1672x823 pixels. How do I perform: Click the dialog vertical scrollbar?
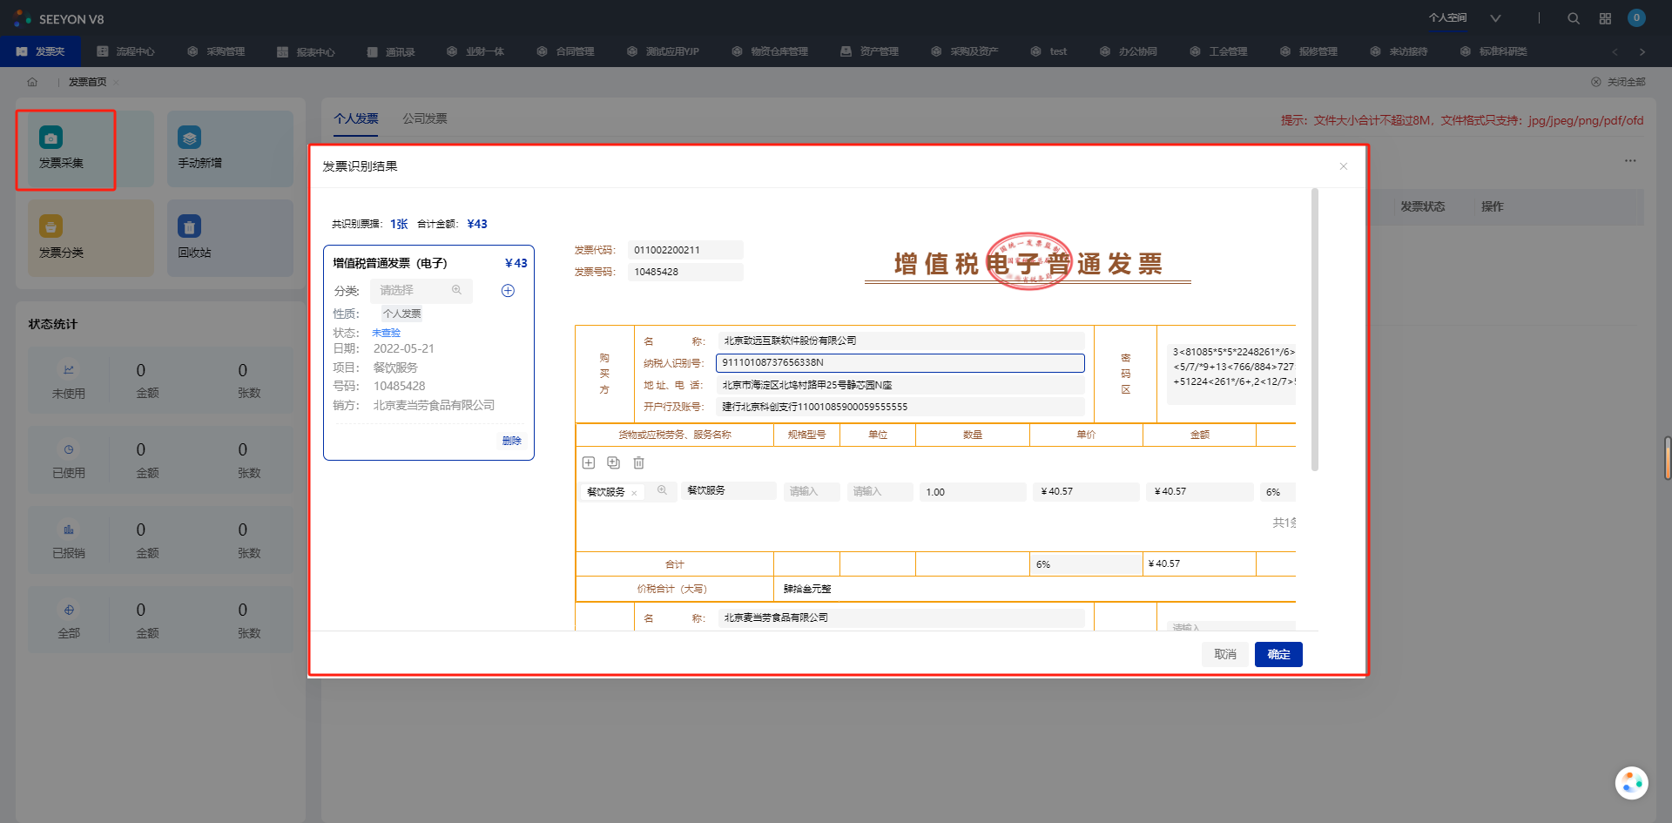[1314, 331]
